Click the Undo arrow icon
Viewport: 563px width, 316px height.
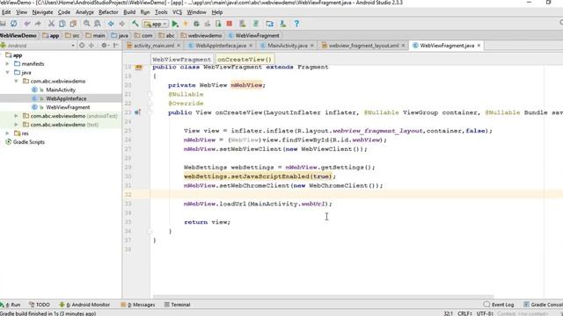click(x=27, y=24)
